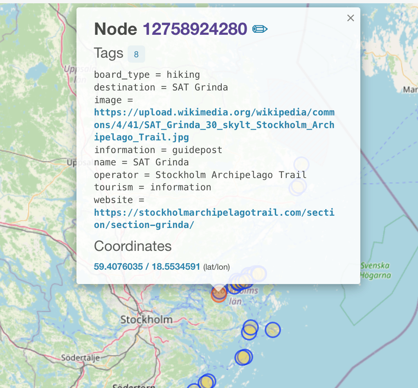Click the operator = Stockholm Archipelago Trail tag

coord(200,175)
